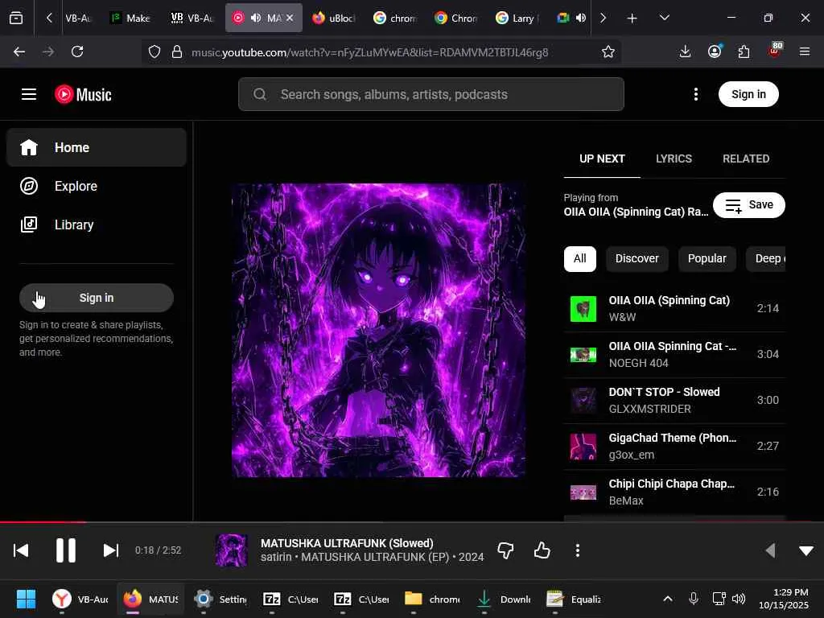The width and height of the screenshot is (824, 618).
Task: Click the sidebar Sign in button
Action: coord(97,298)
